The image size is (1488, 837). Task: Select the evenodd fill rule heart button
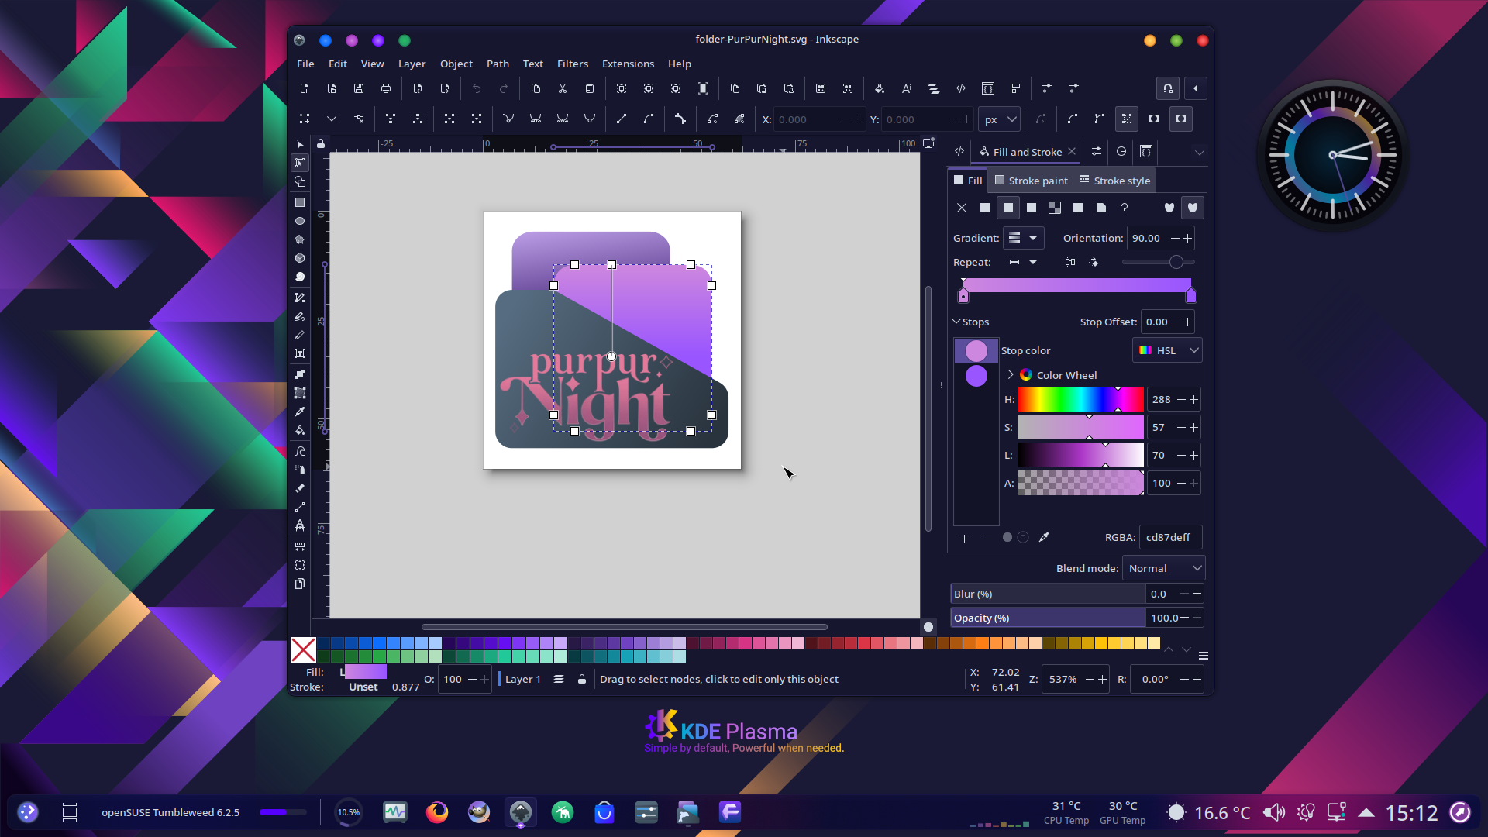coord(1169,208)
